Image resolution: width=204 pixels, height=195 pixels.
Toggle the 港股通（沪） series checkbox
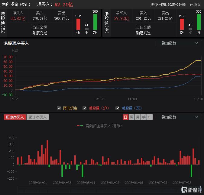point(85,108)
